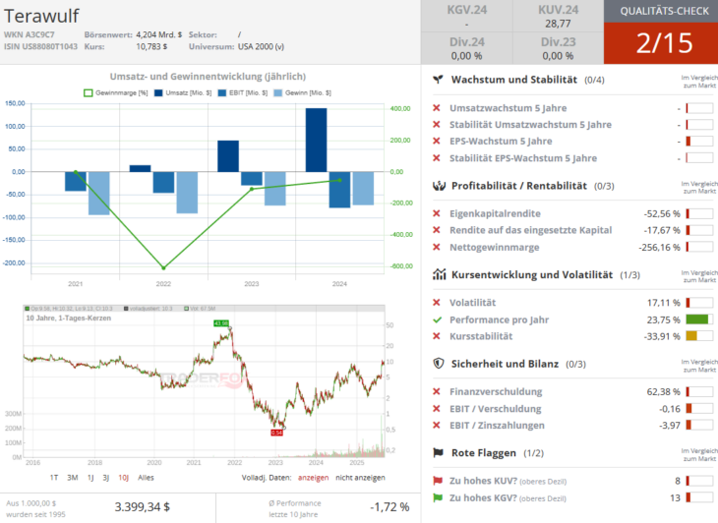Select the 10J chart timeframe
The height and width of the screenshot is (523, 718).
pyautogui.click(x=124, y=478)
